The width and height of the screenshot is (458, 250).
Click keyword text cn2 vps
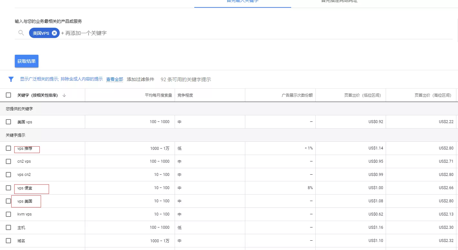(x=24, y=161)
